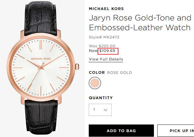Open the quantity dropdown box
Image resolution: width=194 pixels, height=137 pixels.
click(x=100, y=110)
